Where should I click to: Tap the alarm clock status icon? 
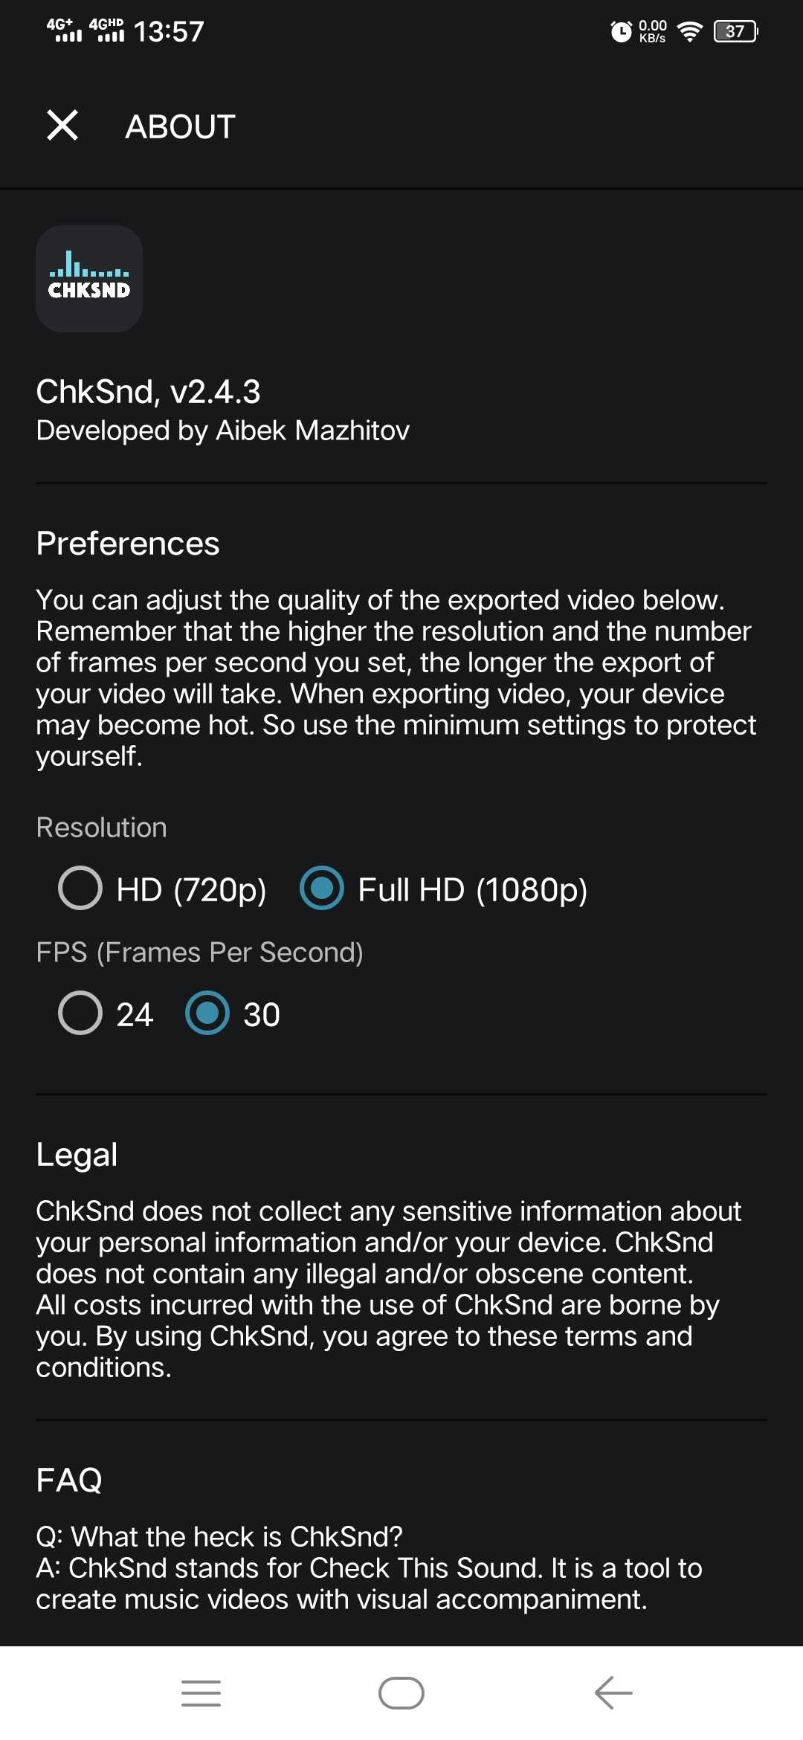(621, 31)
